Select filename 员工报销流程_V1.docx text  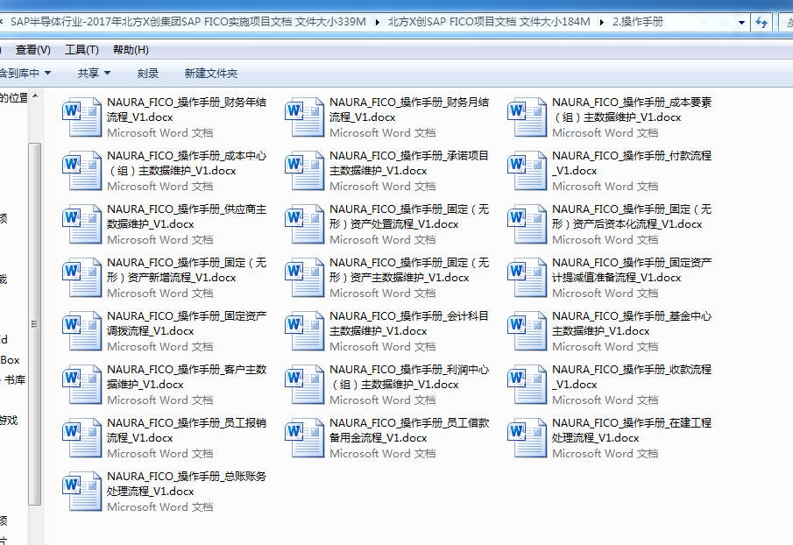187,430
